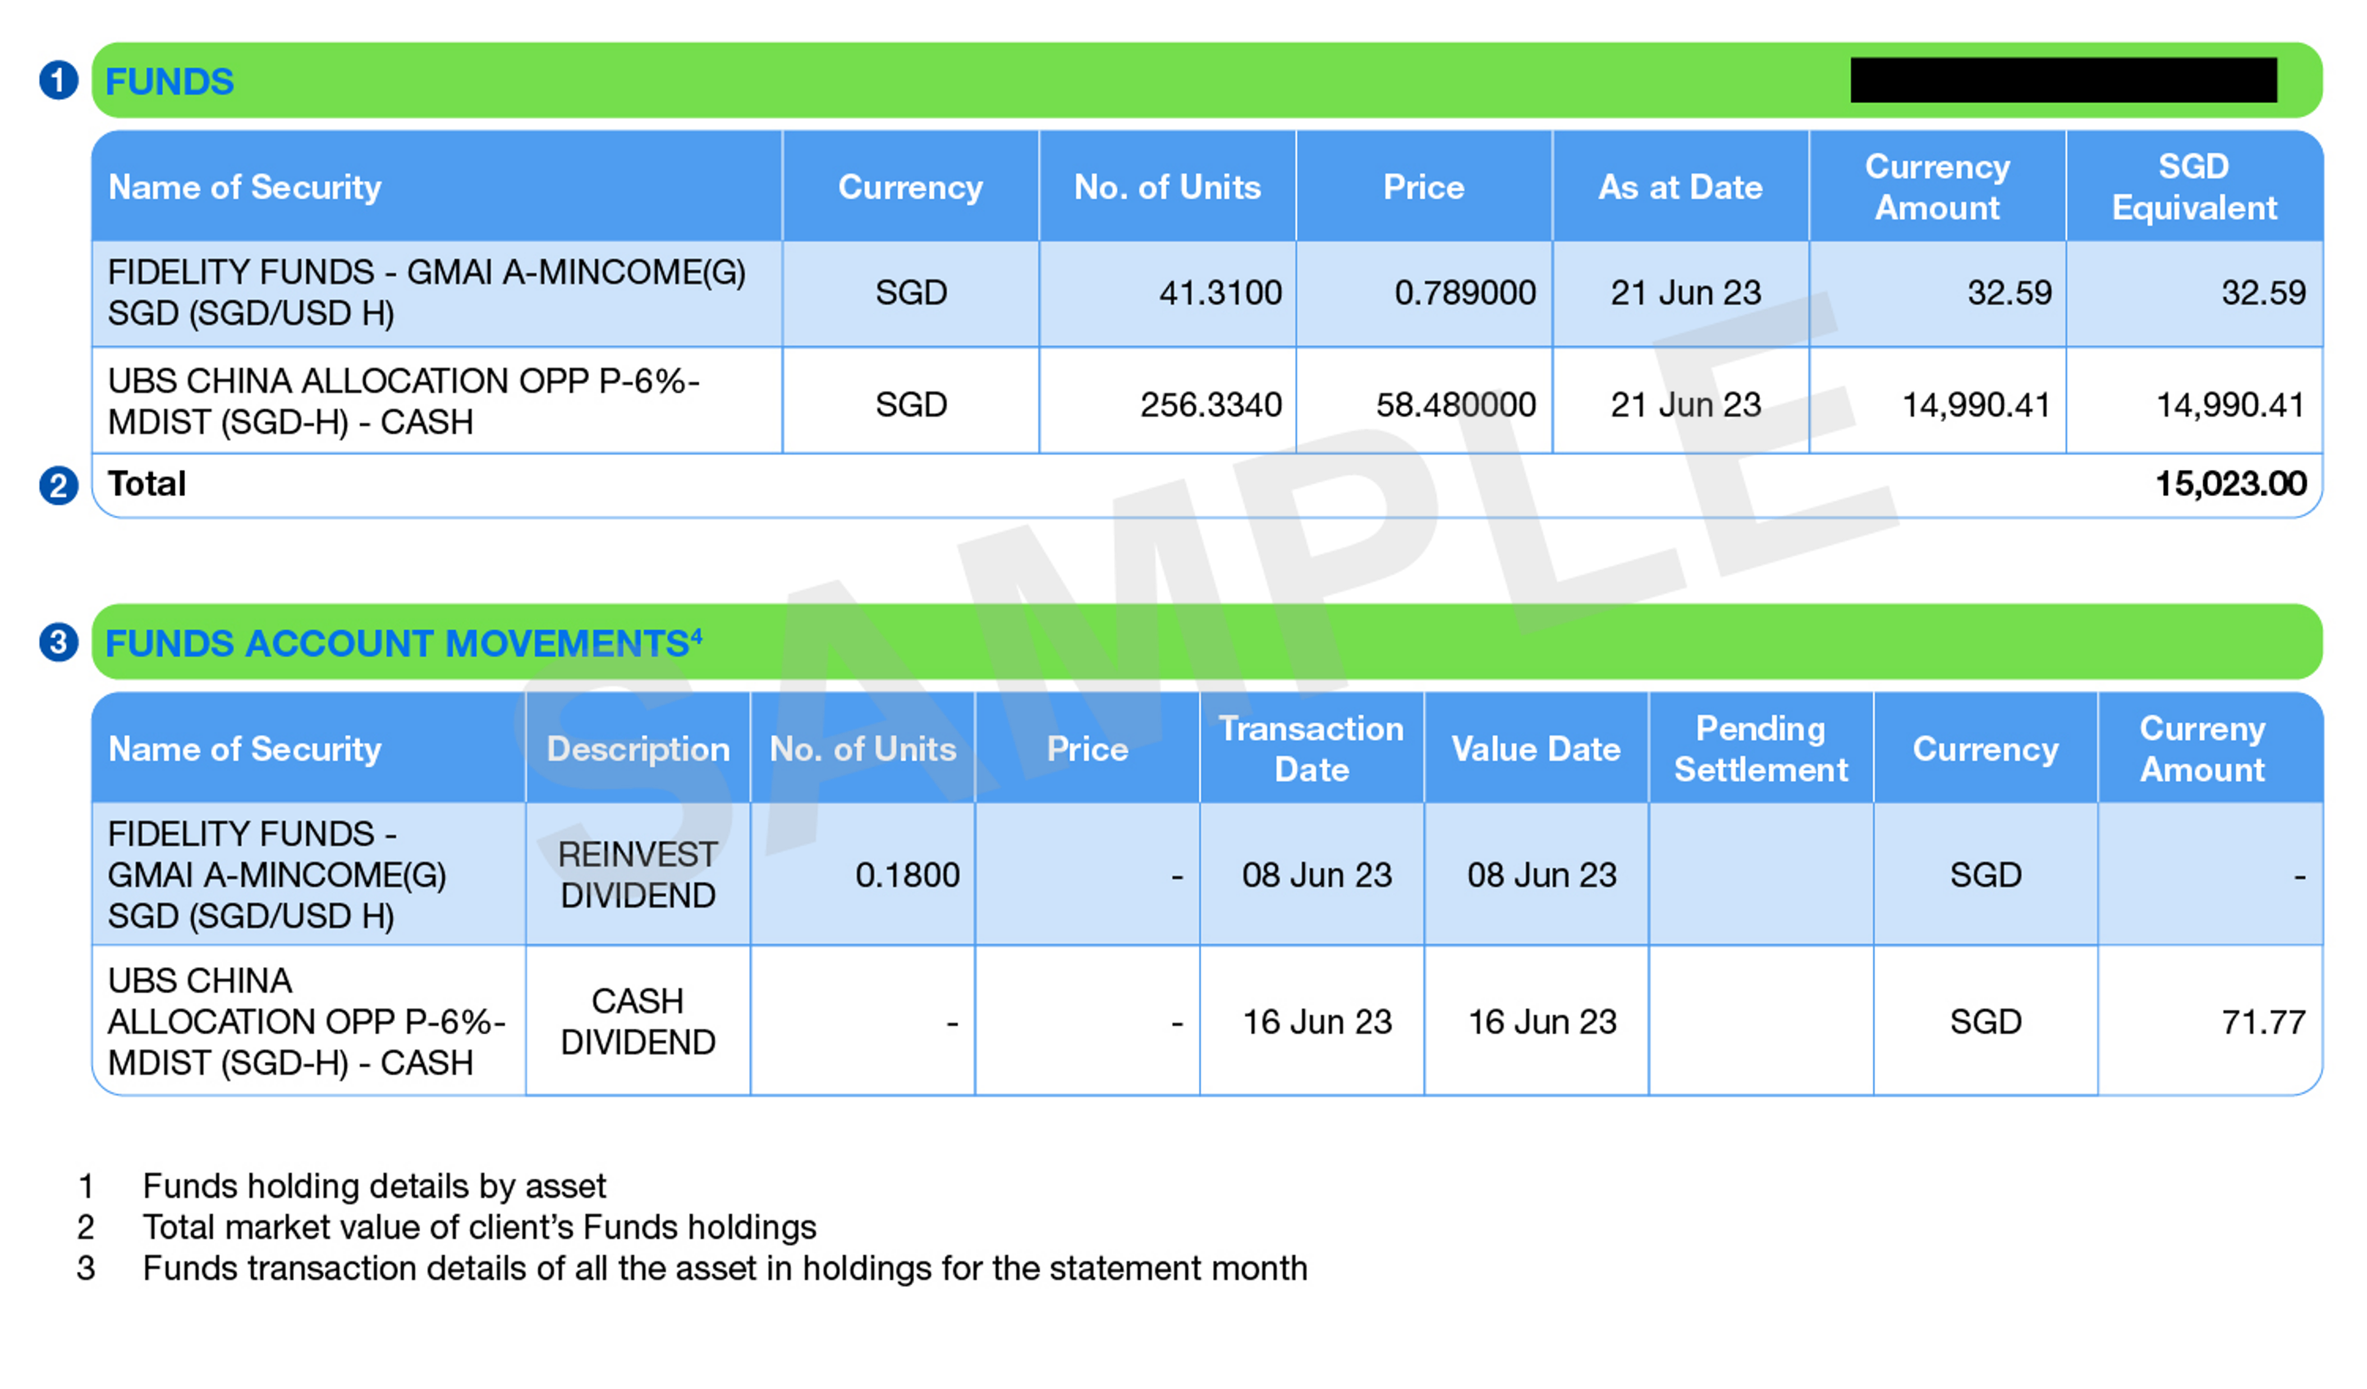
Task: Select the Transaction Date column header
Action: (x=1311, y=749)
